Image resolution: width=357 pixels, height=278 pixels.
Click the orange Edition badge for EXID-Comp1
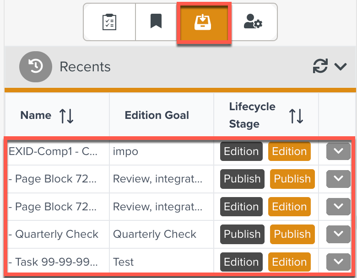[289, 151]
